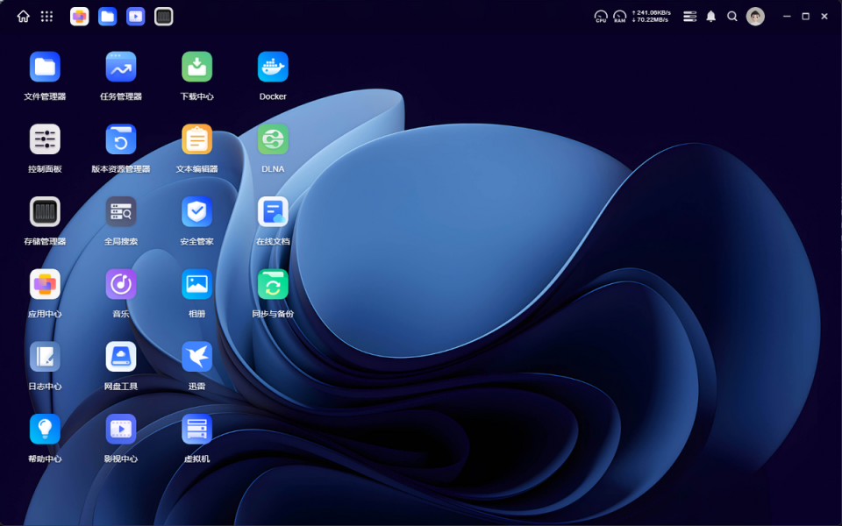The image size is (842, 526).
Task: Launch 影视中心 video center
Action: click(x=121, y=430)
